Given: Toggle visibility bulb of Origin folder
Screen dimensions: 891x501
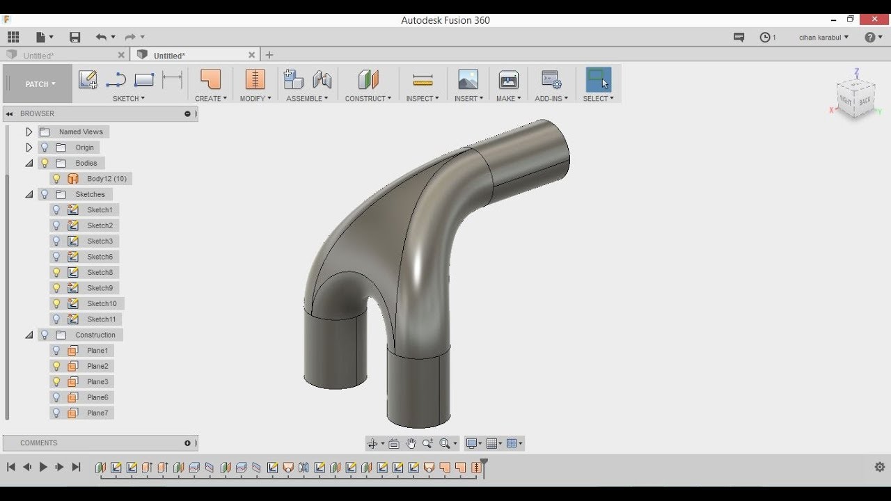Looking at the screenshot, I should (45, 148).
